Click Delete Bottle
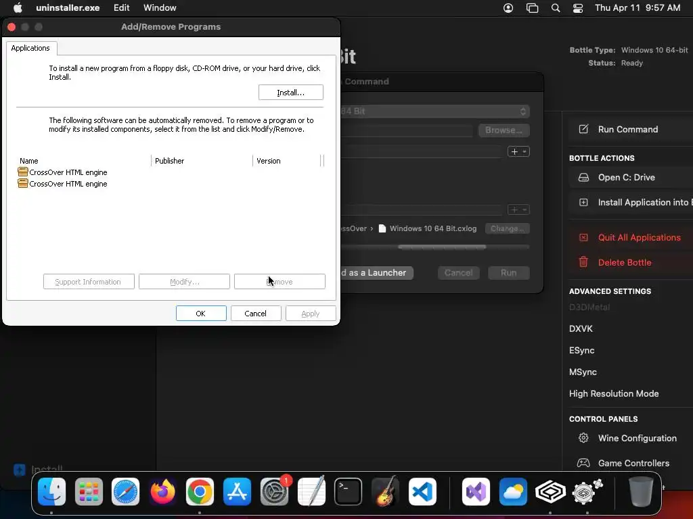Viewport: 693px width, 519px height. (631, 263)
